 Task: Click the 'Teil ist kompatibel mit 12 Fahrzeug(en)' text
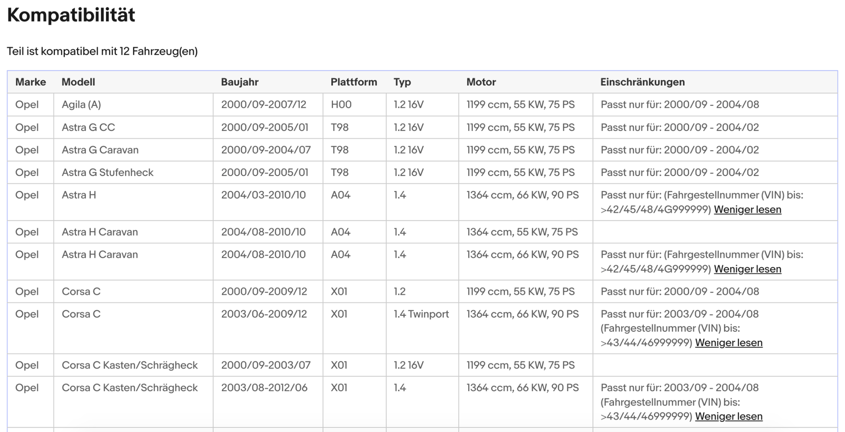coord(102,51)
